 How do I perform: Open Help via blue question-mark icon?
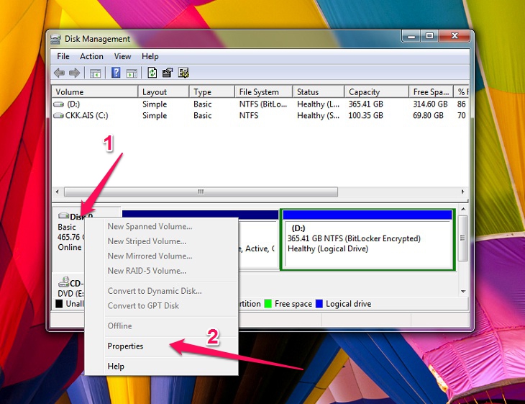[116, 73]
